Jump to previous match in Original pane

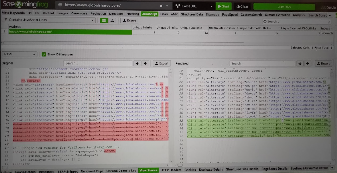tap(145, 63)
